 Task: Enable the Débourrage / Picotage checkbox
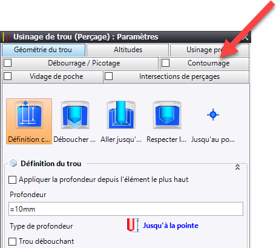pos(8,63)
